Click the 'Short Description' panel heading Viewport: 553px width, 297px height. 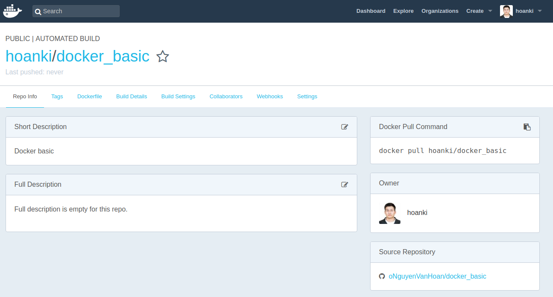point(41,127)
